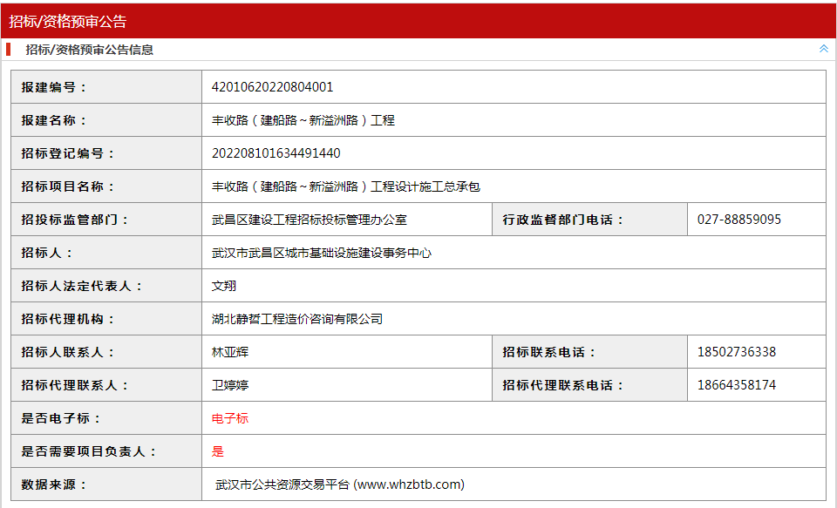The width and height of the screenshot is (837, 508).
Task: Select 武昌区建设工程招标投标管理办公室 text
Action: (x=309, y=220)
